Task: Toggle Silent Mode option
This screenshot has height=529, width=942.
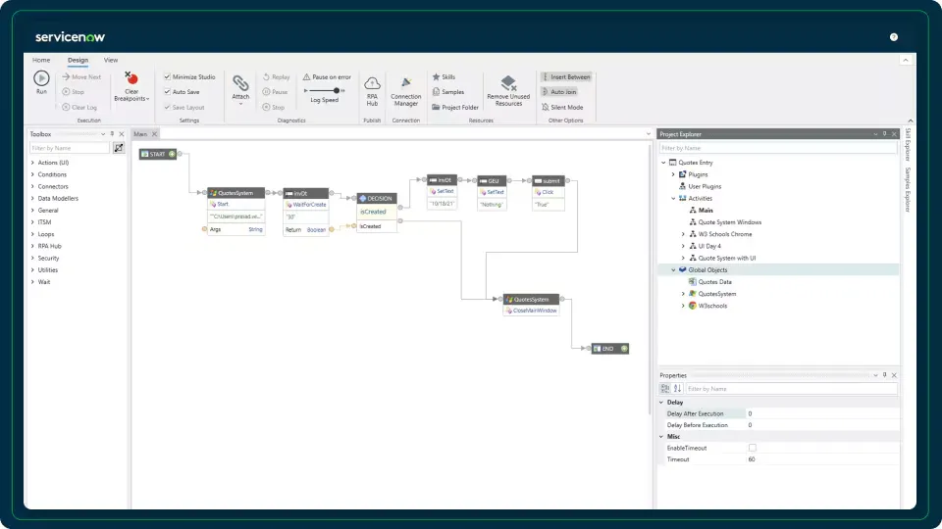Action: click(562, 108)
